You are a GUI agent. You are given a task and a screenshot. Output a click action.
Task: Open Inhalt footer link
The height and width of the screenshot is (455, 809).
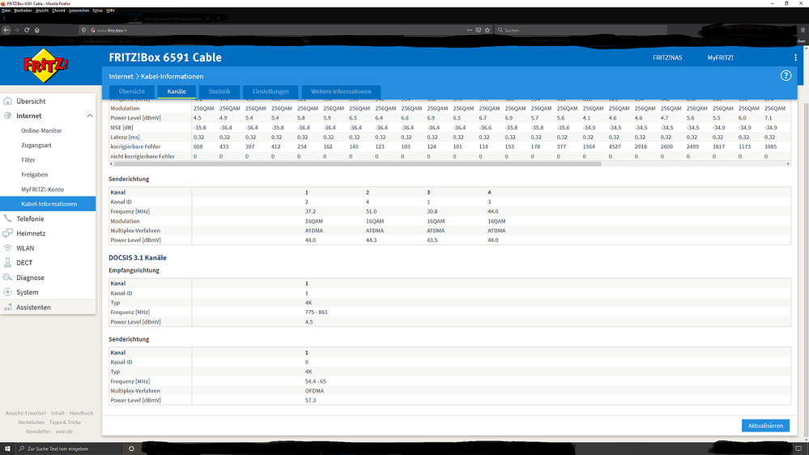[x=57, y=413]
